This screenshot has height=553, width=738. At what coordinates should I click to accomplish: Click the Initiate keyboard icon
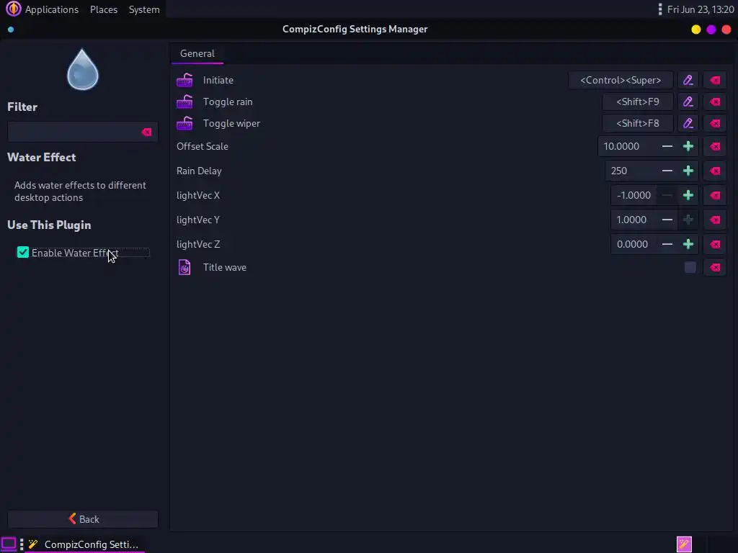(184, 80)
